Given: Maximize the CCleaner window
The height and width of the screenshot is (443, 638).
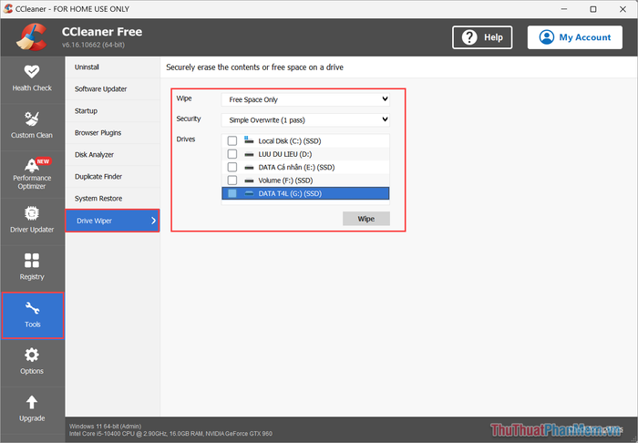Looking at the screenshot, I should point(593,9).
